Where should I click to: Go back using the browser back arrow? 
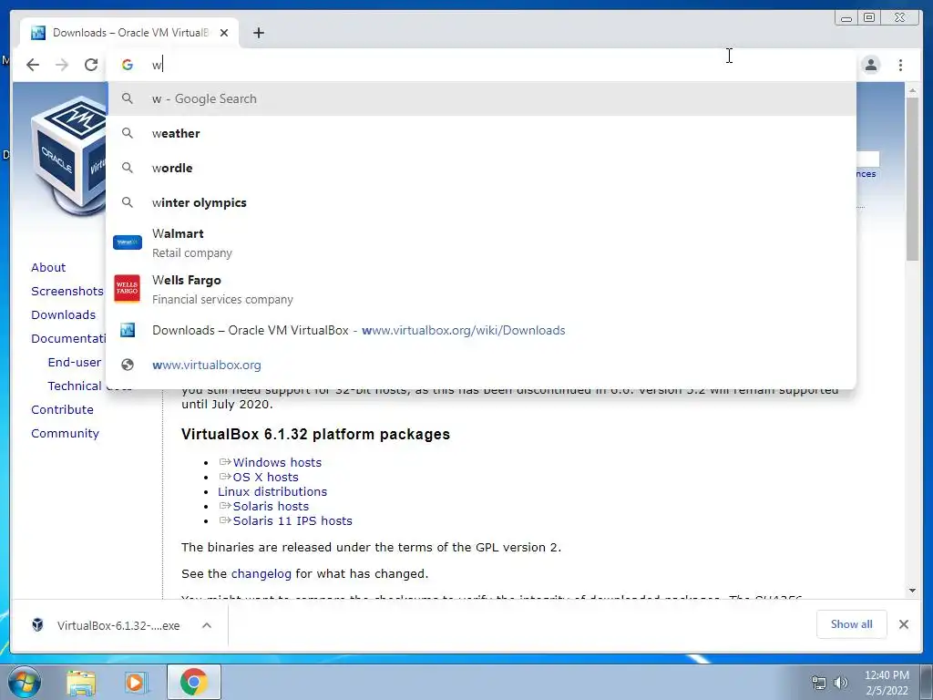[33, 65]
